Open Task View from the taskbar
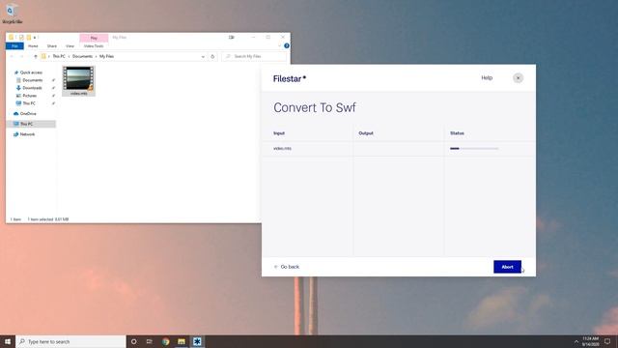The height and width of the screenshot is (348, 618). pos(150,341)
